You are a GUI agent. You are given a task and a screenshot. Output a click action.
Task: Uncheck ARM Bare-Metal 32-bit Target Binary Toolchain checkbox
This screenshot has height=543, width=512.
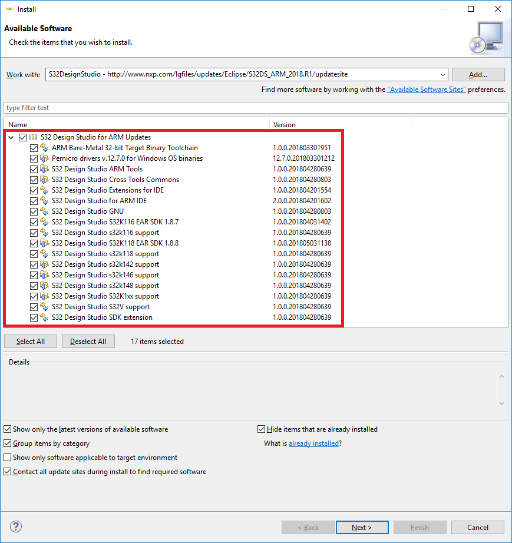[34, 148]
